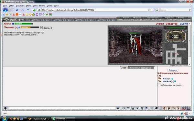Open the Vizualizare menu
Screen dimensions: 194x121
pyautogui.click(x=20, y=6)
